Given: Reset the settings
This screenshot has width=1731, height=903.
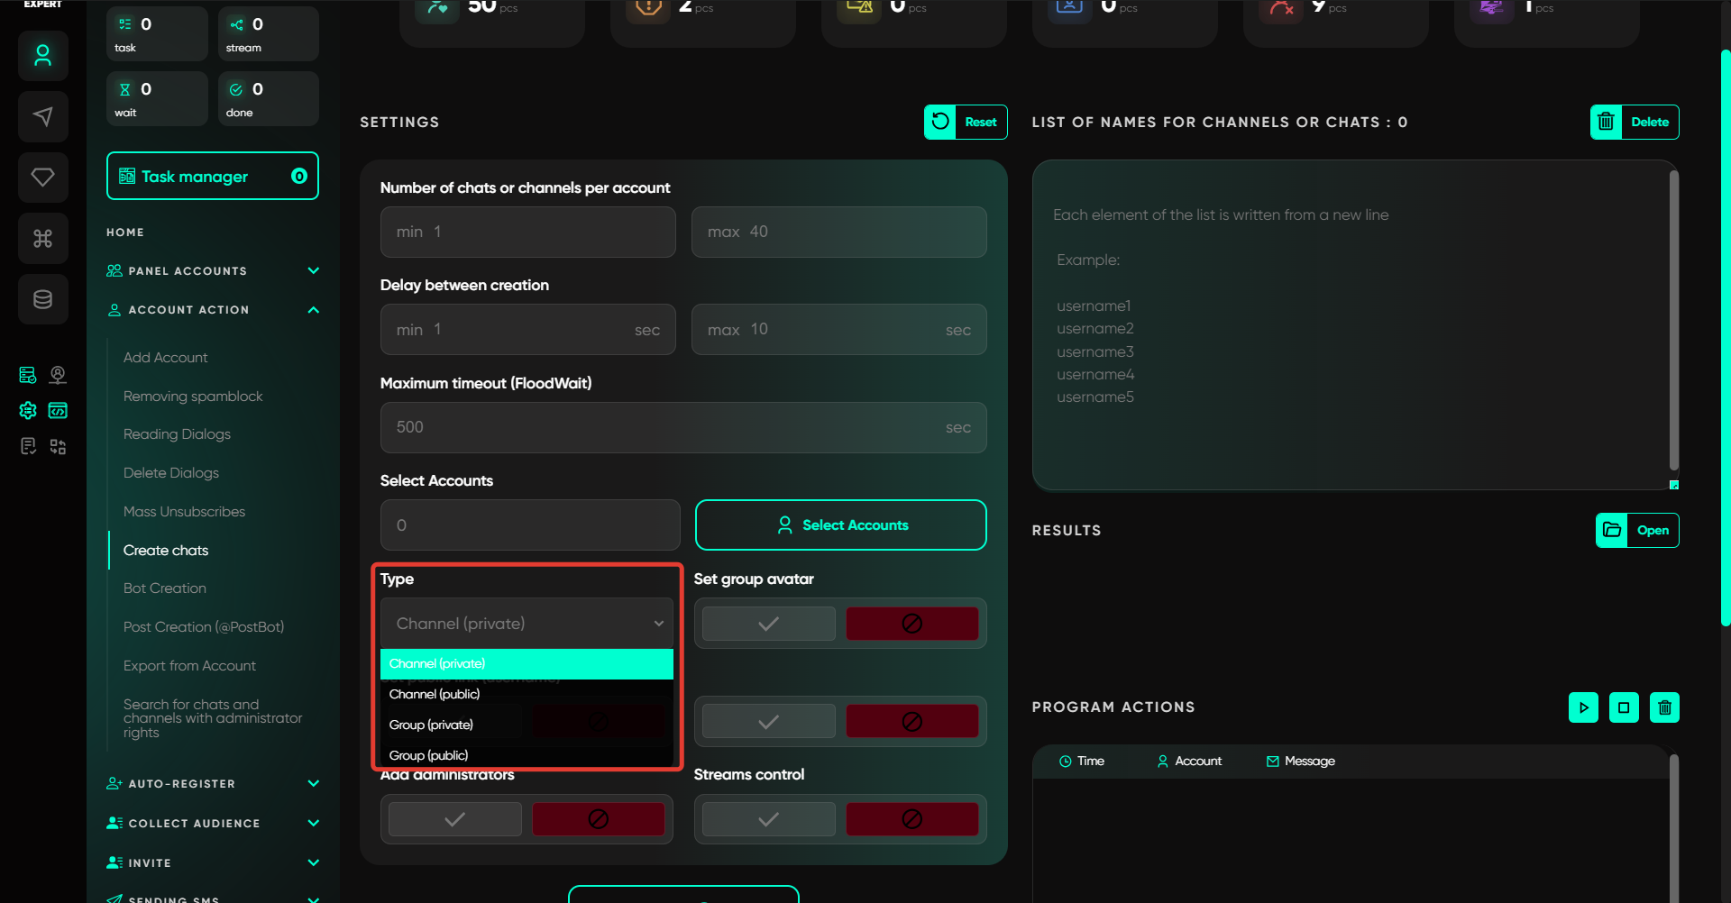Looking at the screenshot, I should click(966, 123).
